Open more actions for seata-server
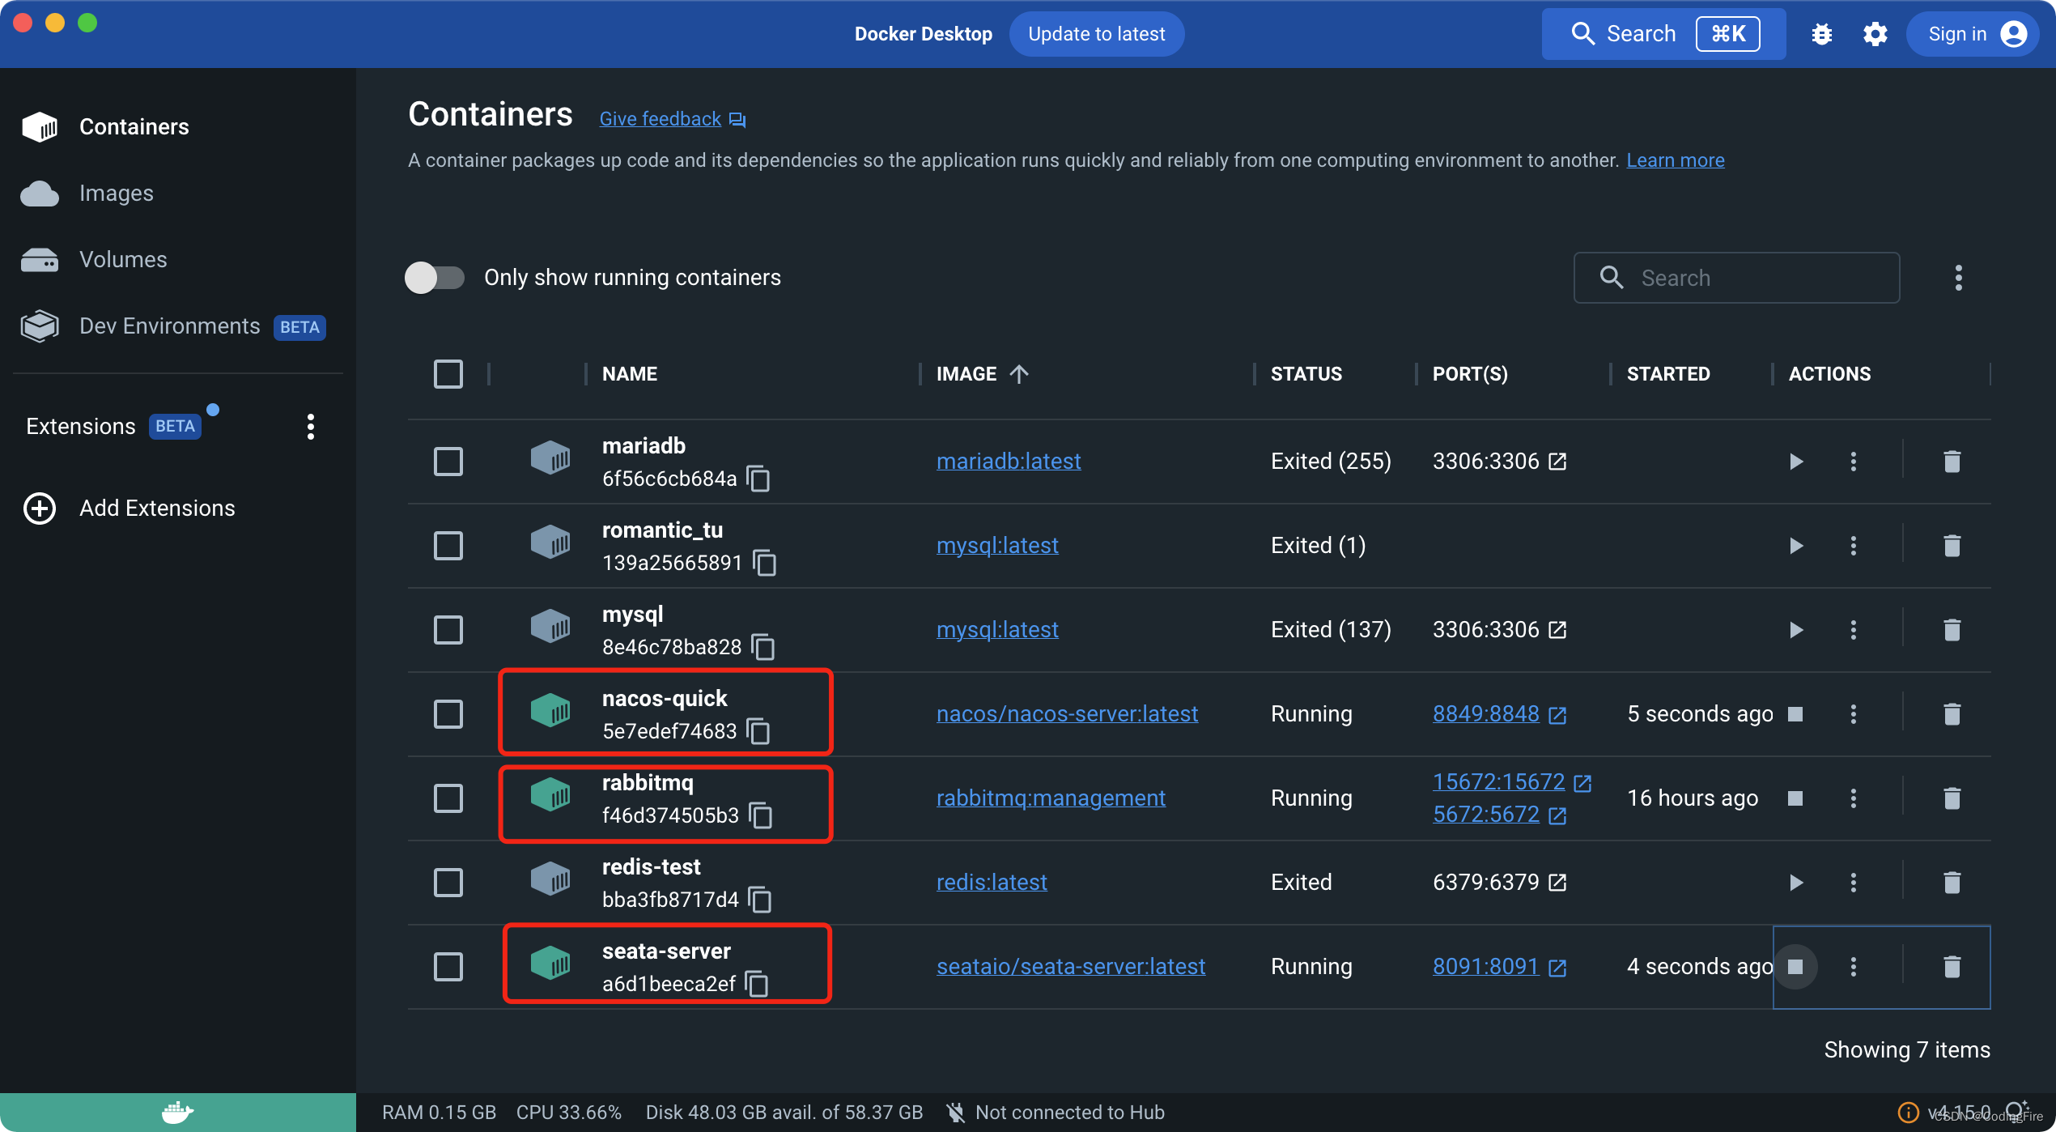 point(1854,967)
